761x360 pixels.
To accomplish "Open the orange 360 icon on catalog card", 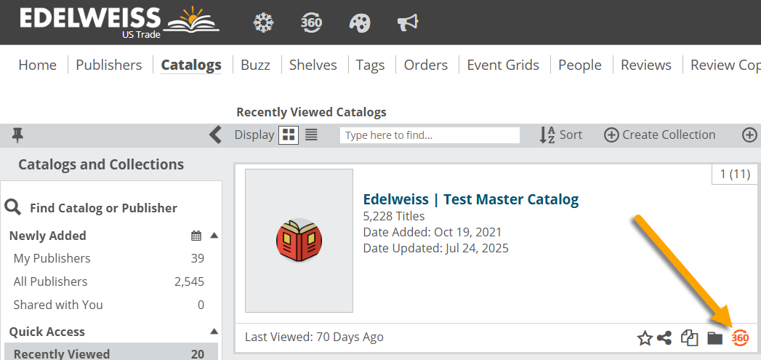I will (740, 337).
